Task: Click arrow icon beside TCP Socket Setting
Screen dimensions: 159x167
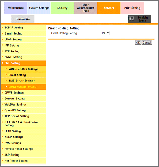Action: [2, 116]
